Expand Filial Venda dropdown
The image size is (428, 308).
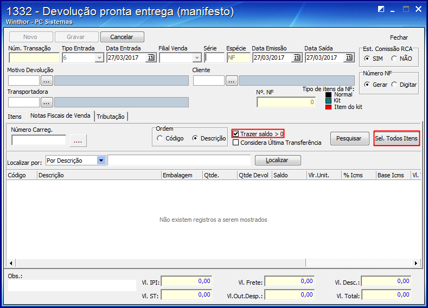(197, 58)
